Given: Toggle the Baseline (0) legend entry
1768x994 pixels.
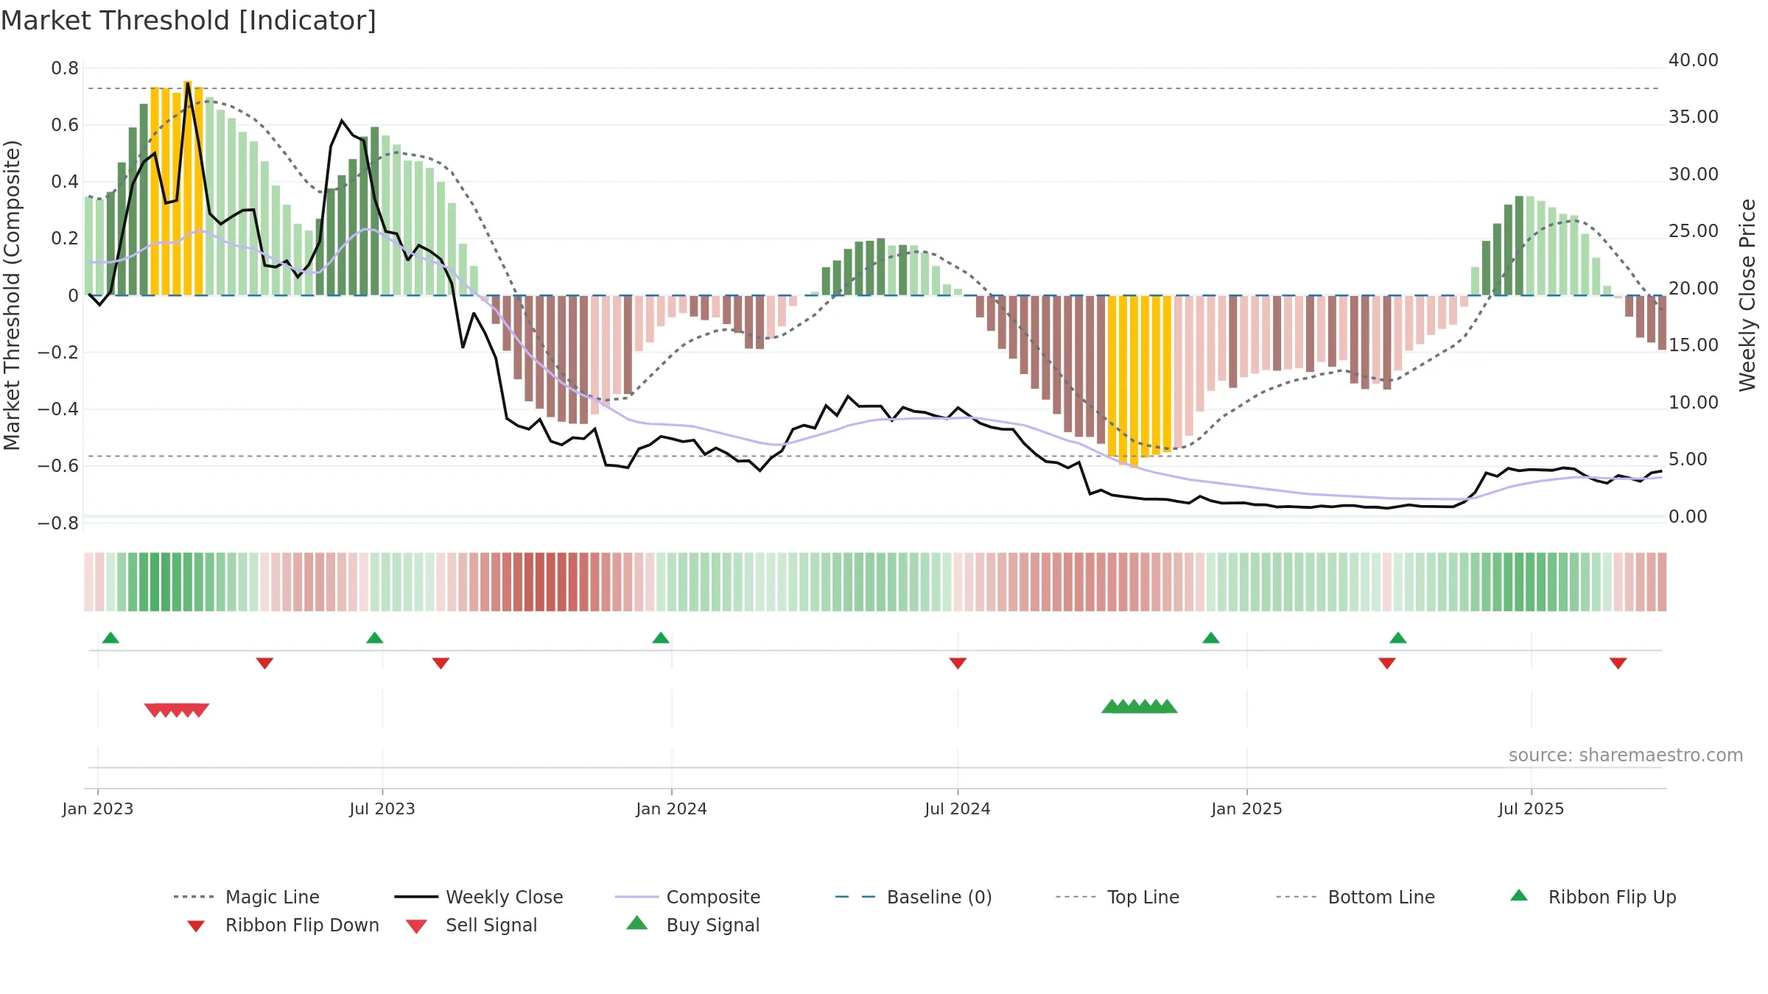Looking at the screenshot, I should [913, 897].
